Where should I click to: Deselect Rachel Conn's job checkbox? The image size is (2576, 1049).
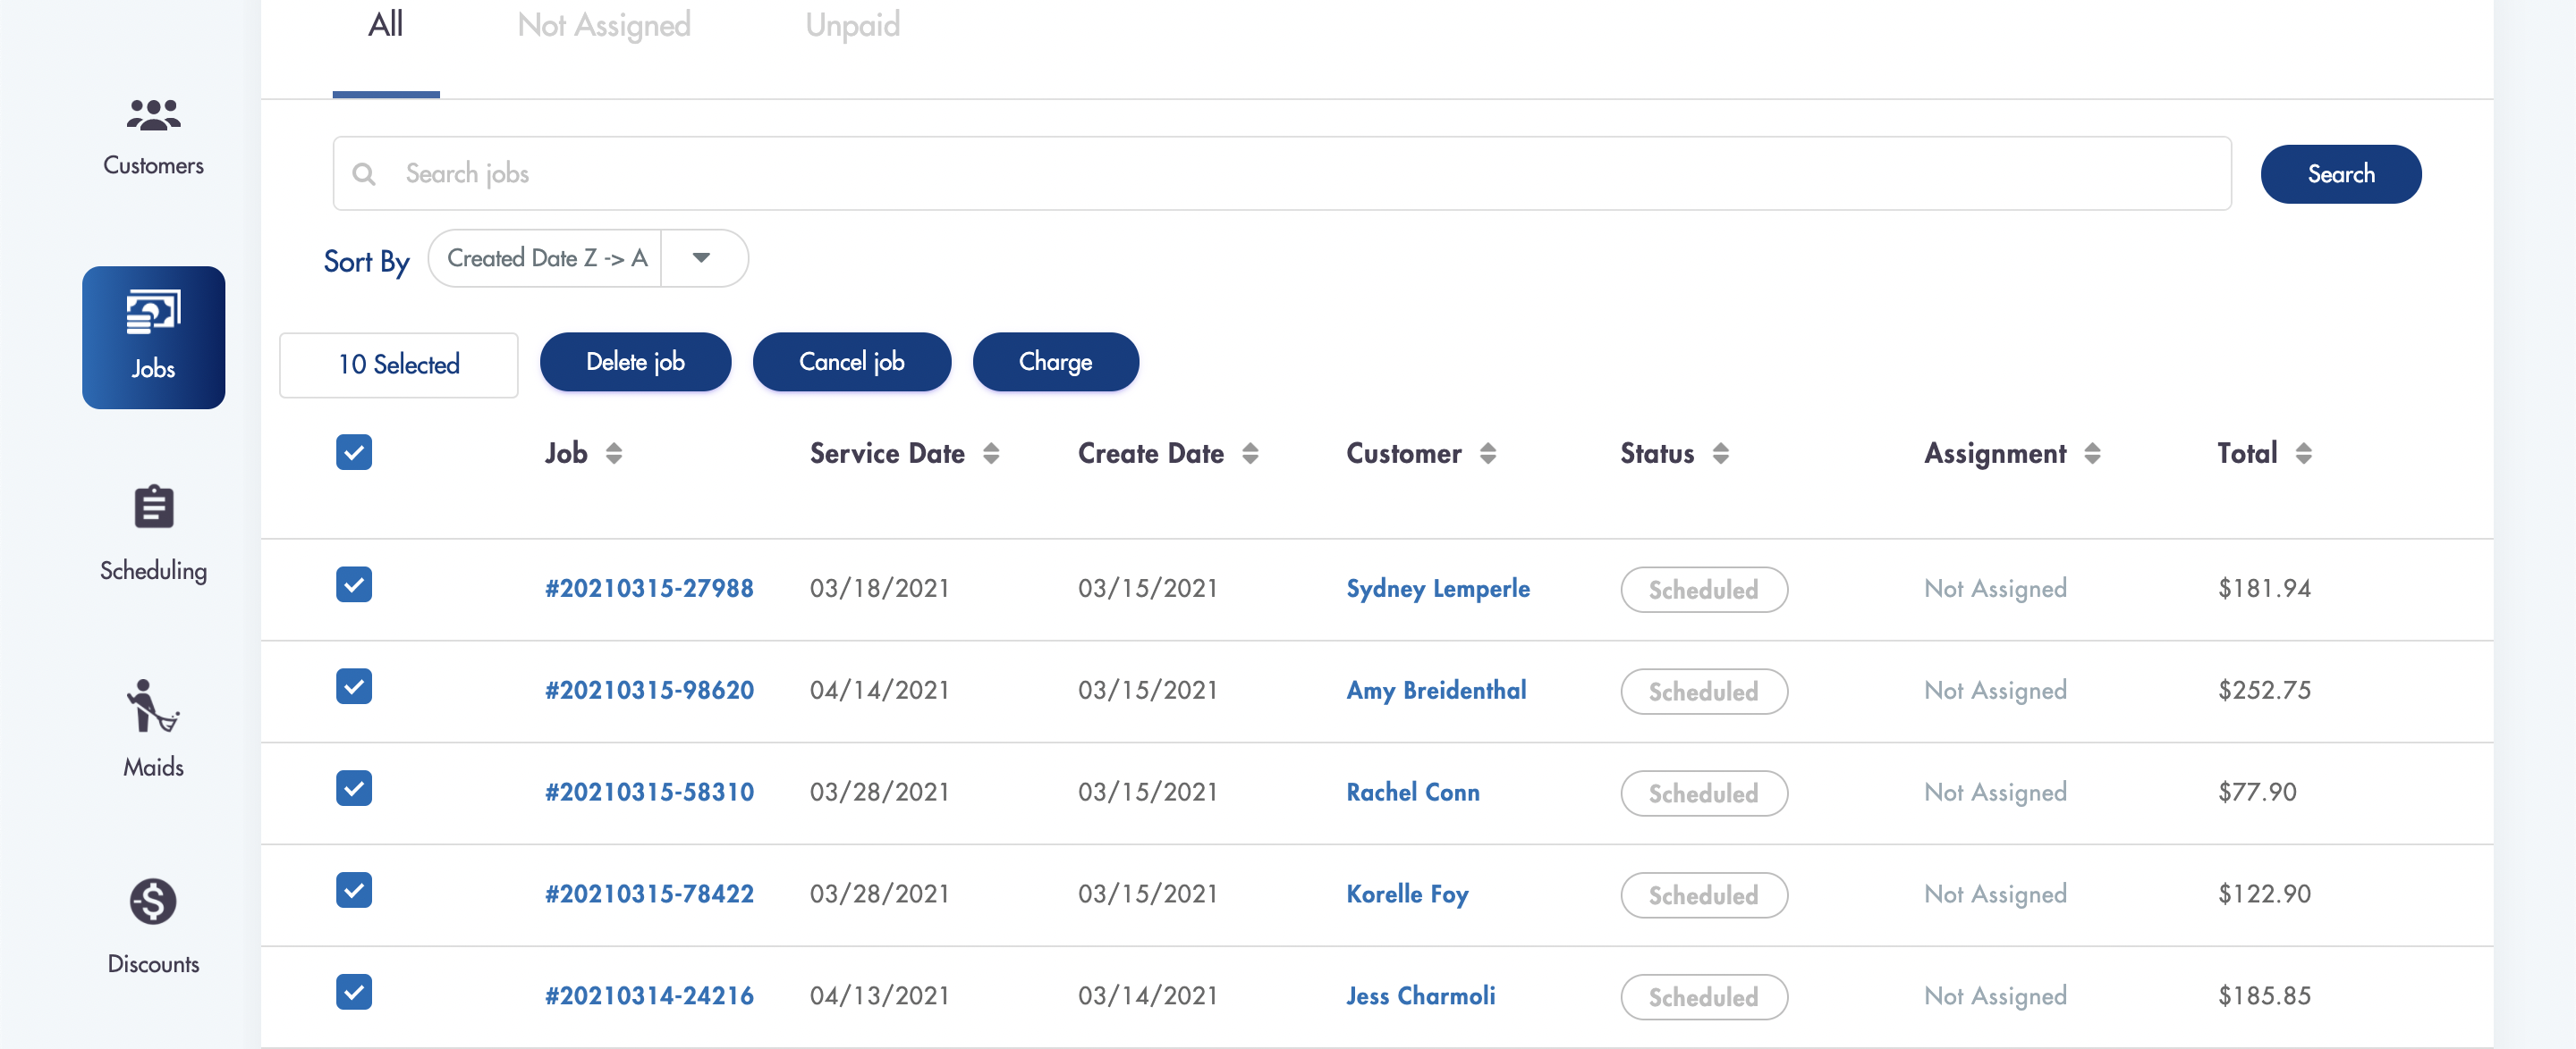354,788
